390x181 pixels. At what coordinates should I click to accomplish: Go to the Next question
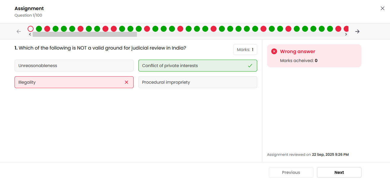(339, 172)
